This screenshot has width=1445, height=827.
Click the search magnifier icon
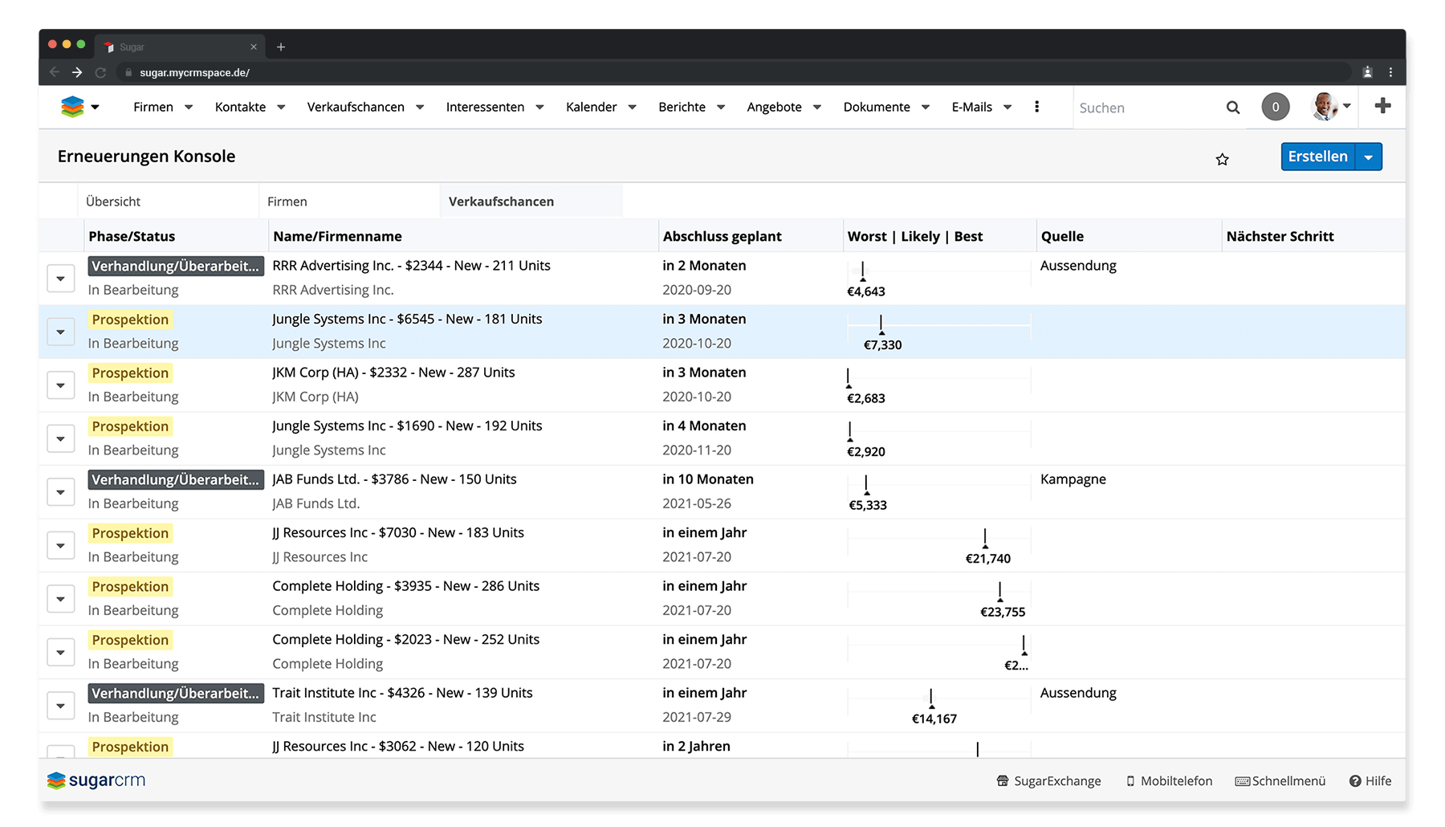(x=1233, y=108)
